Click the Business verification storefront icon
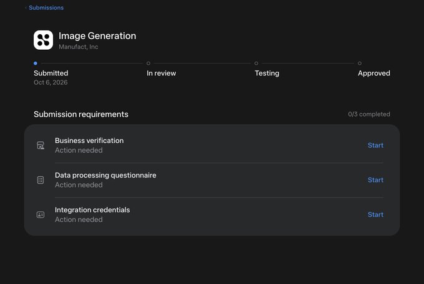The image size is (424, 284). point(41,145)
